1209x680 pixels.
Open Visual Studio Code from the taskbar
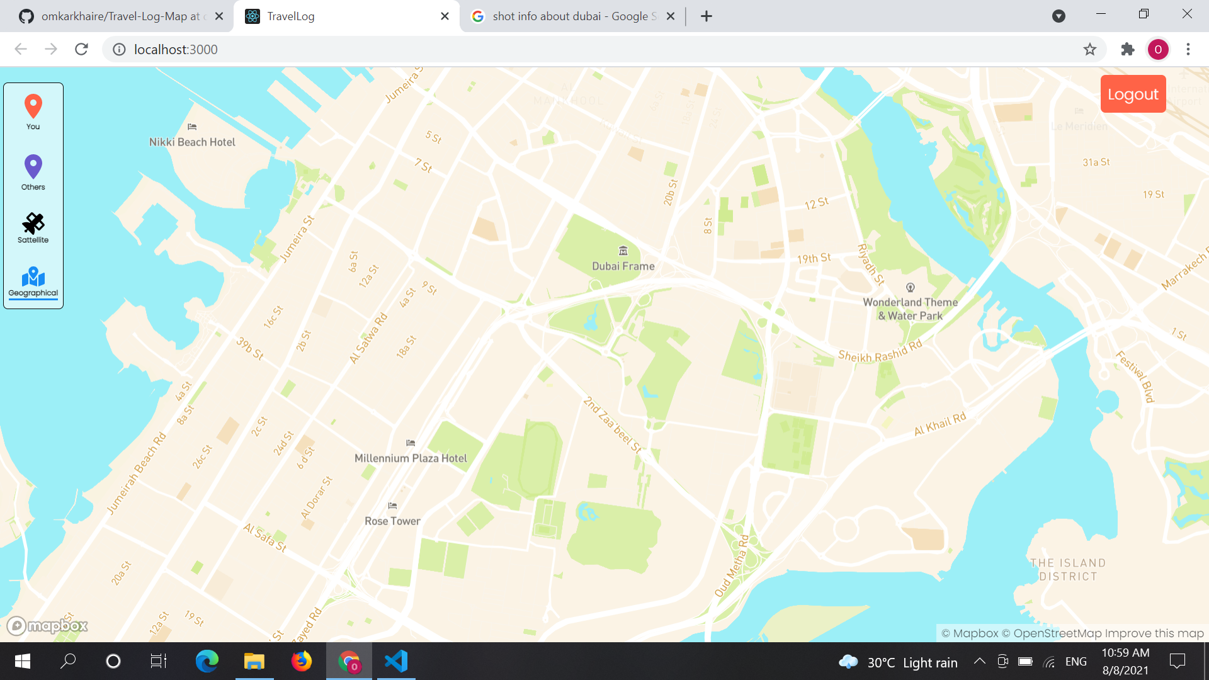click(396, 661)
